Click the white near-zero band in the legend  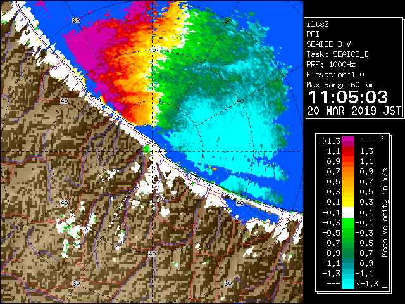tap(348, 213)
